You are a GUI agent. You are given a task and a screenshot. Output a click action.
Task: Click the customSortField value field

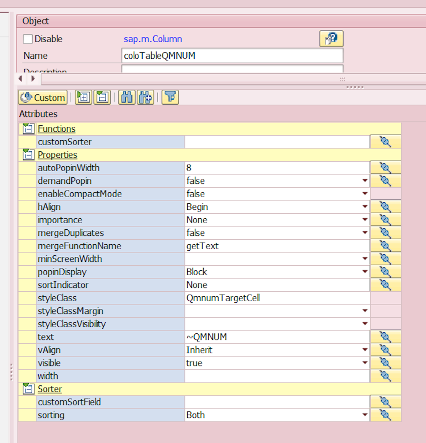(277, 402)
